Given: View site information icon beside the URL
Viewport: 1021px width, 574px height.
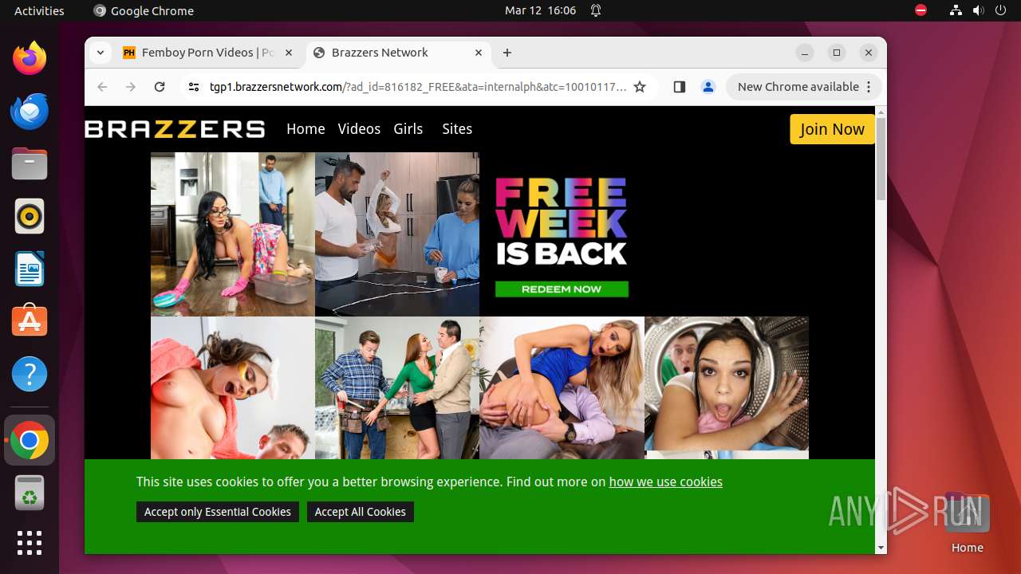Looking at the screenshot, I should pyautogui.click(x=194, y=87).
